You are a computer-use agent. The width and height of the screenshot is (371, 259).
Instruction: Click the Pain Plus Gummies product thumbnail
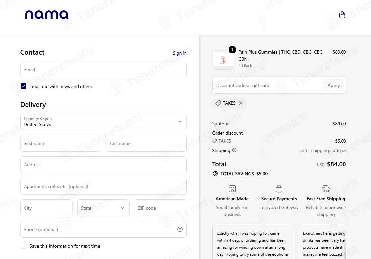point(223,59)
